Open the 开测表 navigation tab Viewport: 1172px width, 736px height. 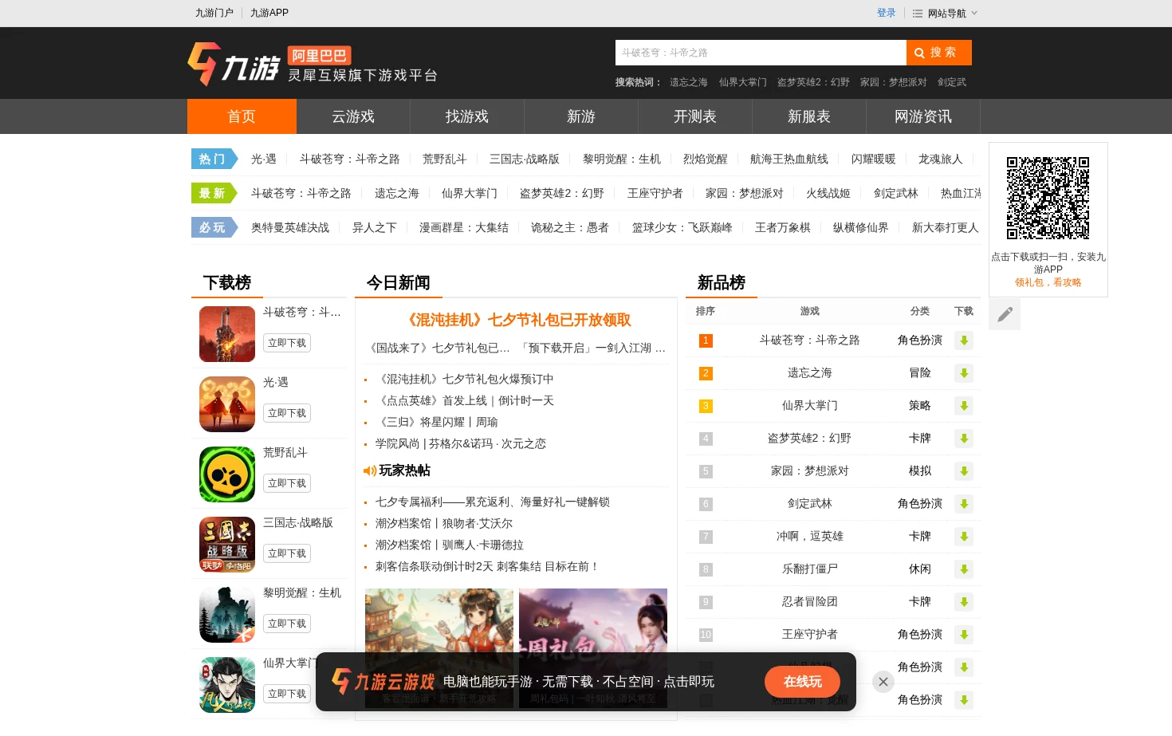pos(695,116)
